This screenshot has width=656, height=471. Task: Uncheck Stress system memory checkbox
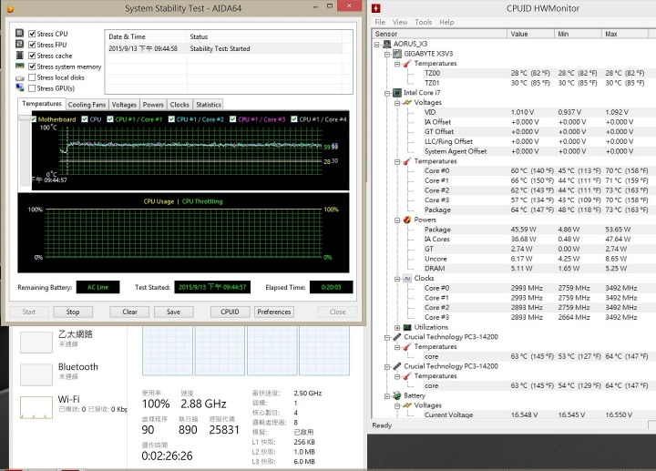[x=32, y=67]
